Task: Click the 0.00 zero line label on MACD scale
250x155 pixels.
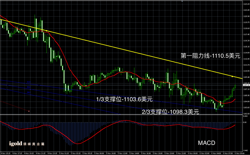Action: pos(245,122)
